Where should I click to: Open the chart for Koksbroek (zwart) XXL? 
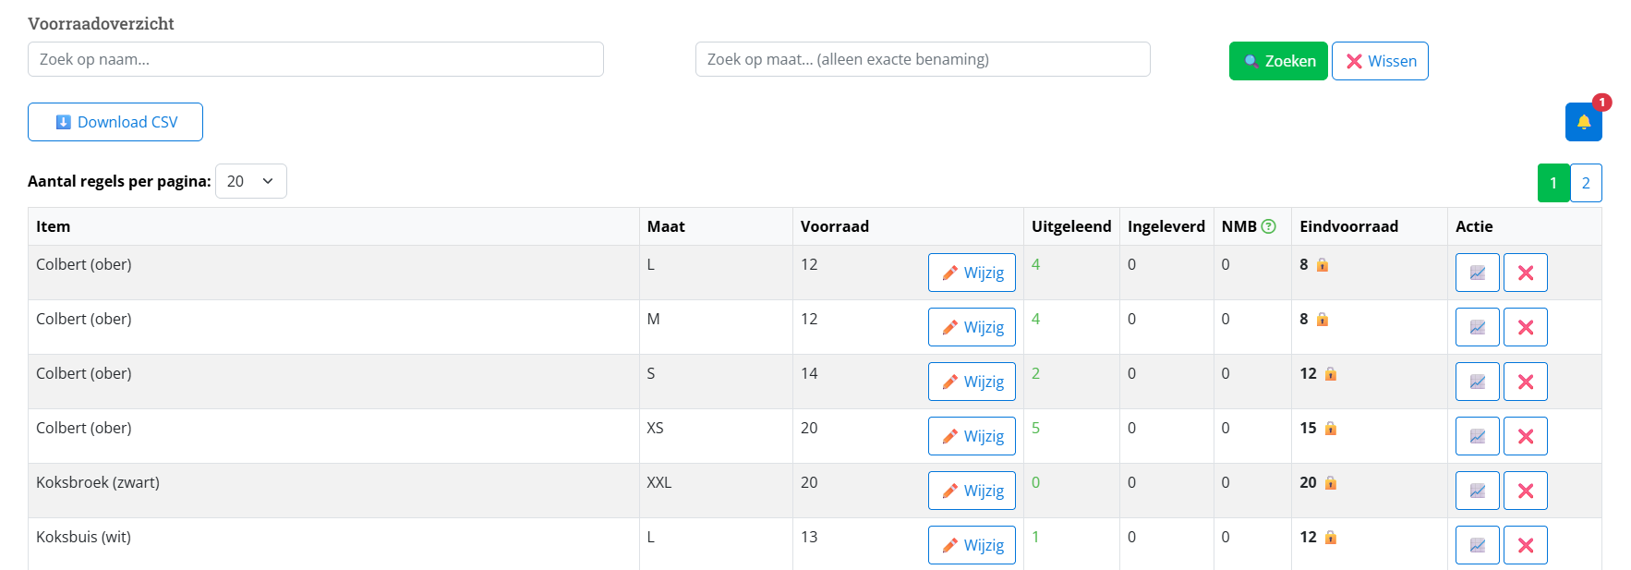pyautogui.click(x=1477, y=491)
